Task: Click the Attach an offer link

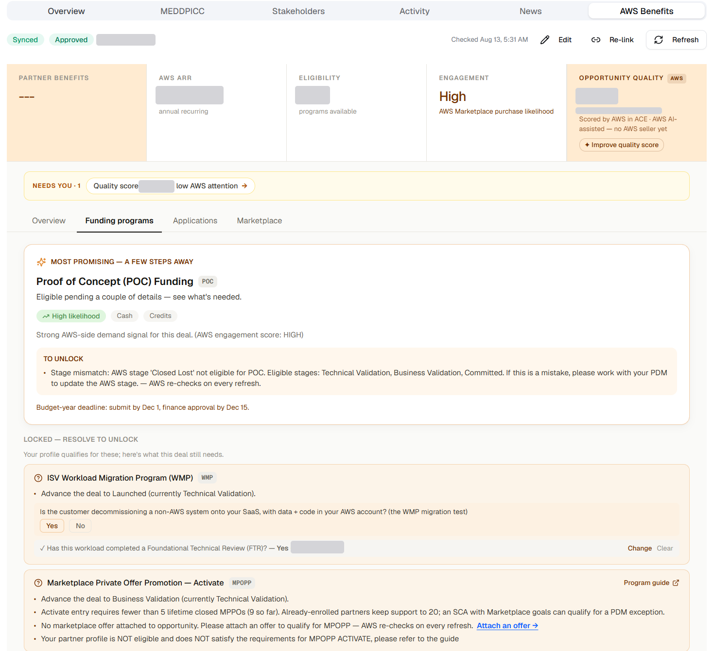Action: coord(507,626)
